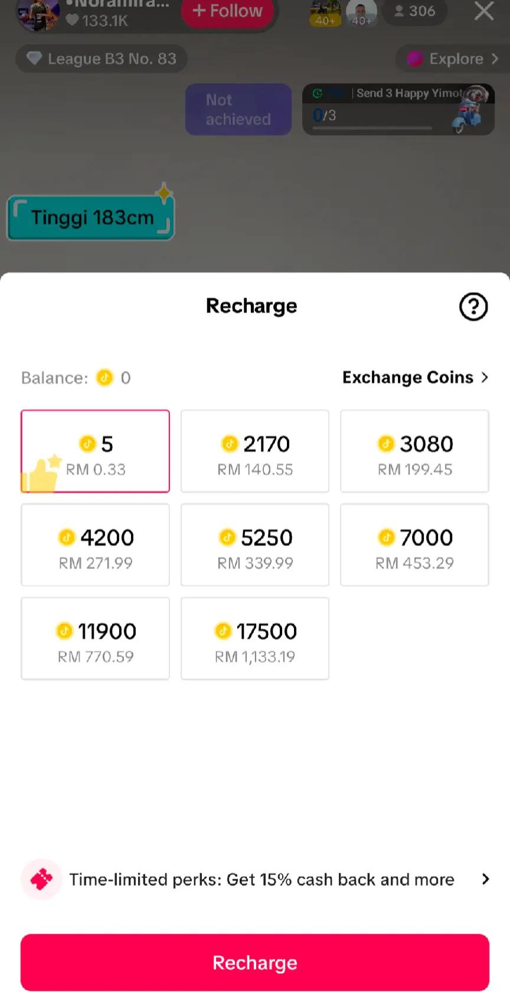Close the live stream with the X

point(484,11)
